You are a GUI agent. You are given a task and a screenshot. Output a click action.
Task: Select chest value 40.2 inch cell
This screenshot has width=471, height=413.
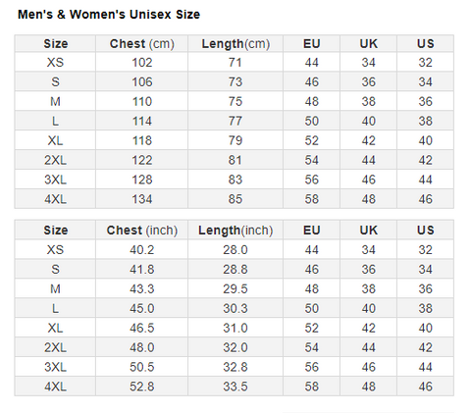click(142, 249)
